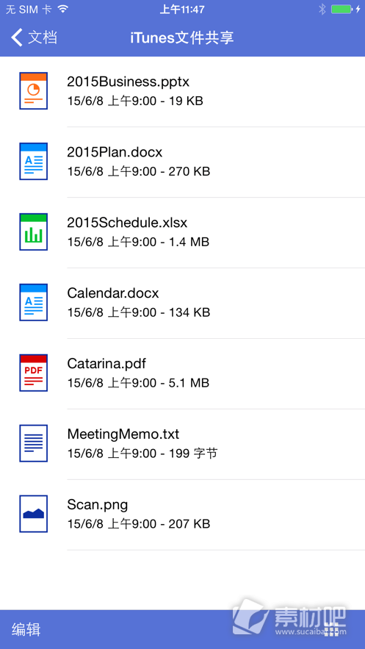Viewport: 365px width, 649px height.
Task: Tap the green spreadsheet icon for 2015Schedule.xlsx
Action: click(x=34, y=232)
